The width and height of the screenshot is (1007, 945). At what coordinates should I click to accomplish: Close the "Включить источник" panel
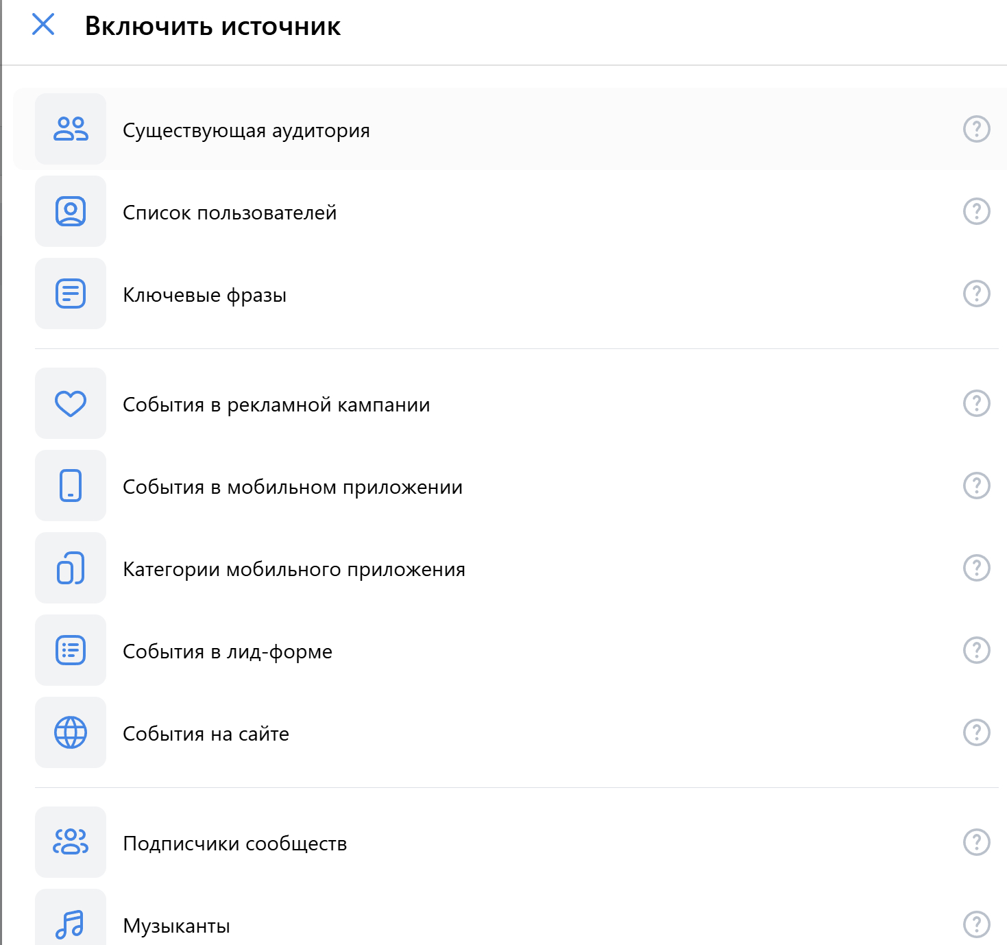(43, 25)
